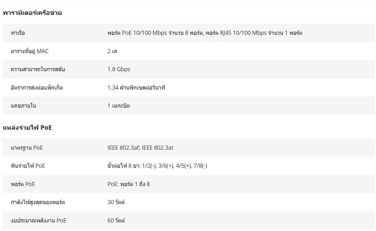Click the 8-pin power pinout value
376x231 pixels.
pyautogui.click(x=157, y=166)
